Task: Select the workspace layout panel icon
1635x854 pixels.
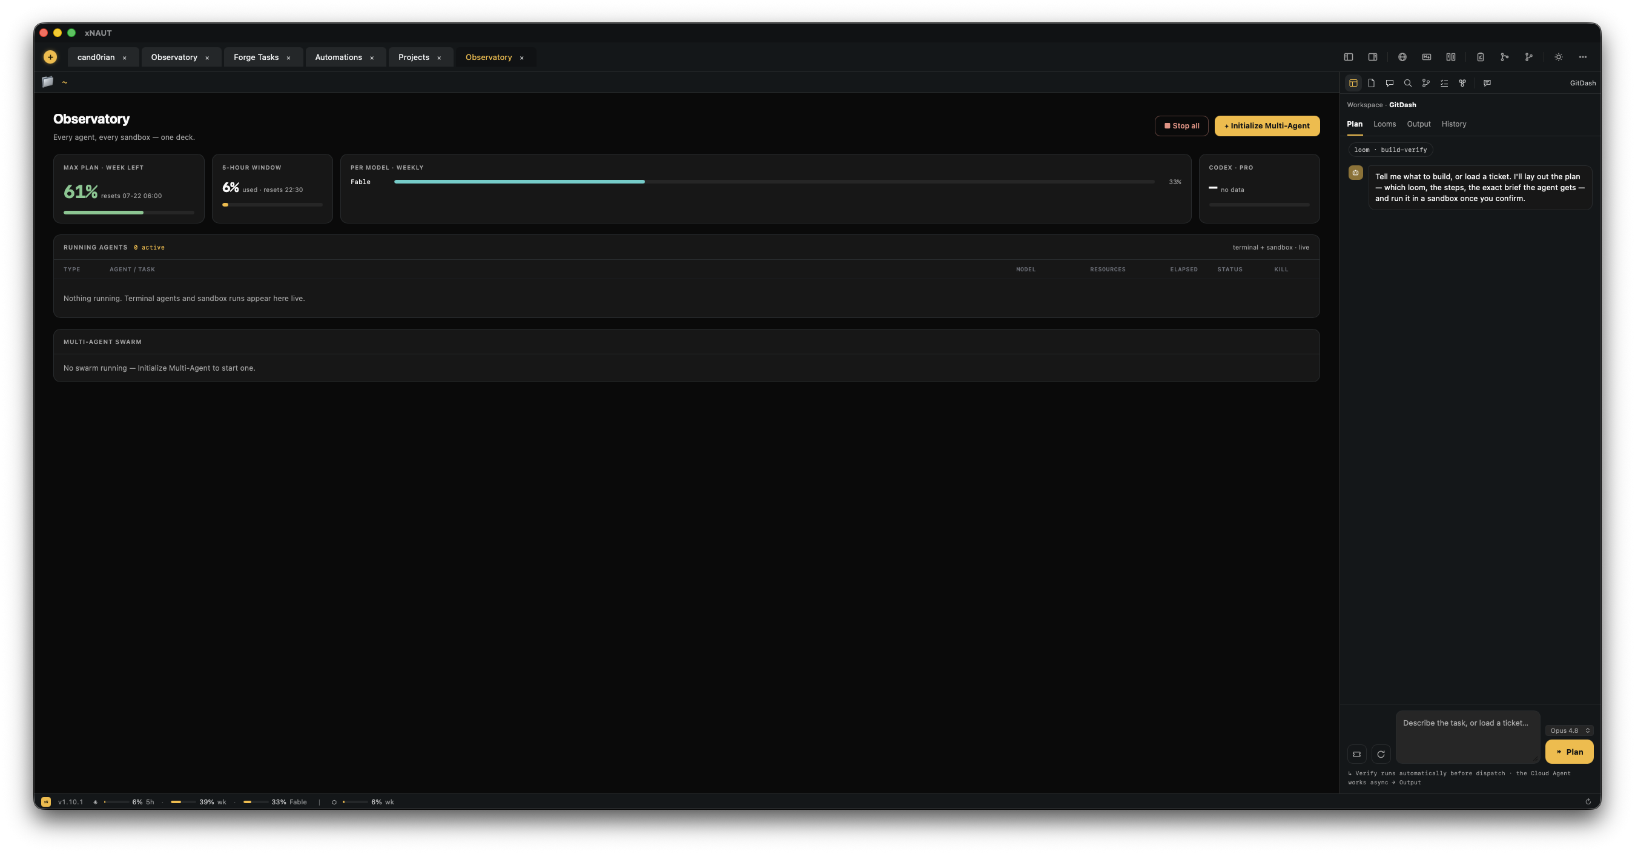Action: point(1353,83)
